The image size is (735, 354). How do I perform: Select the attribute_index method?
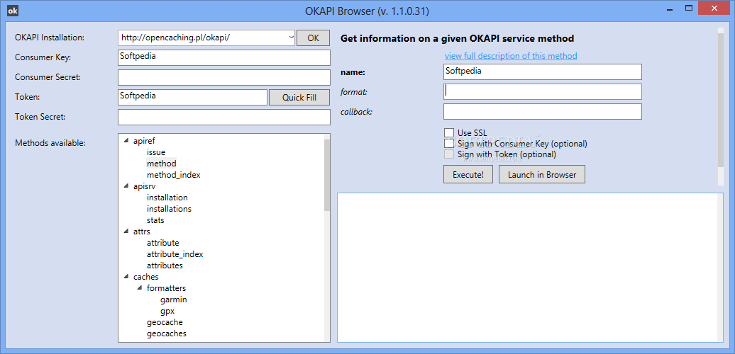pyautogui.click(x=175, y=254)
